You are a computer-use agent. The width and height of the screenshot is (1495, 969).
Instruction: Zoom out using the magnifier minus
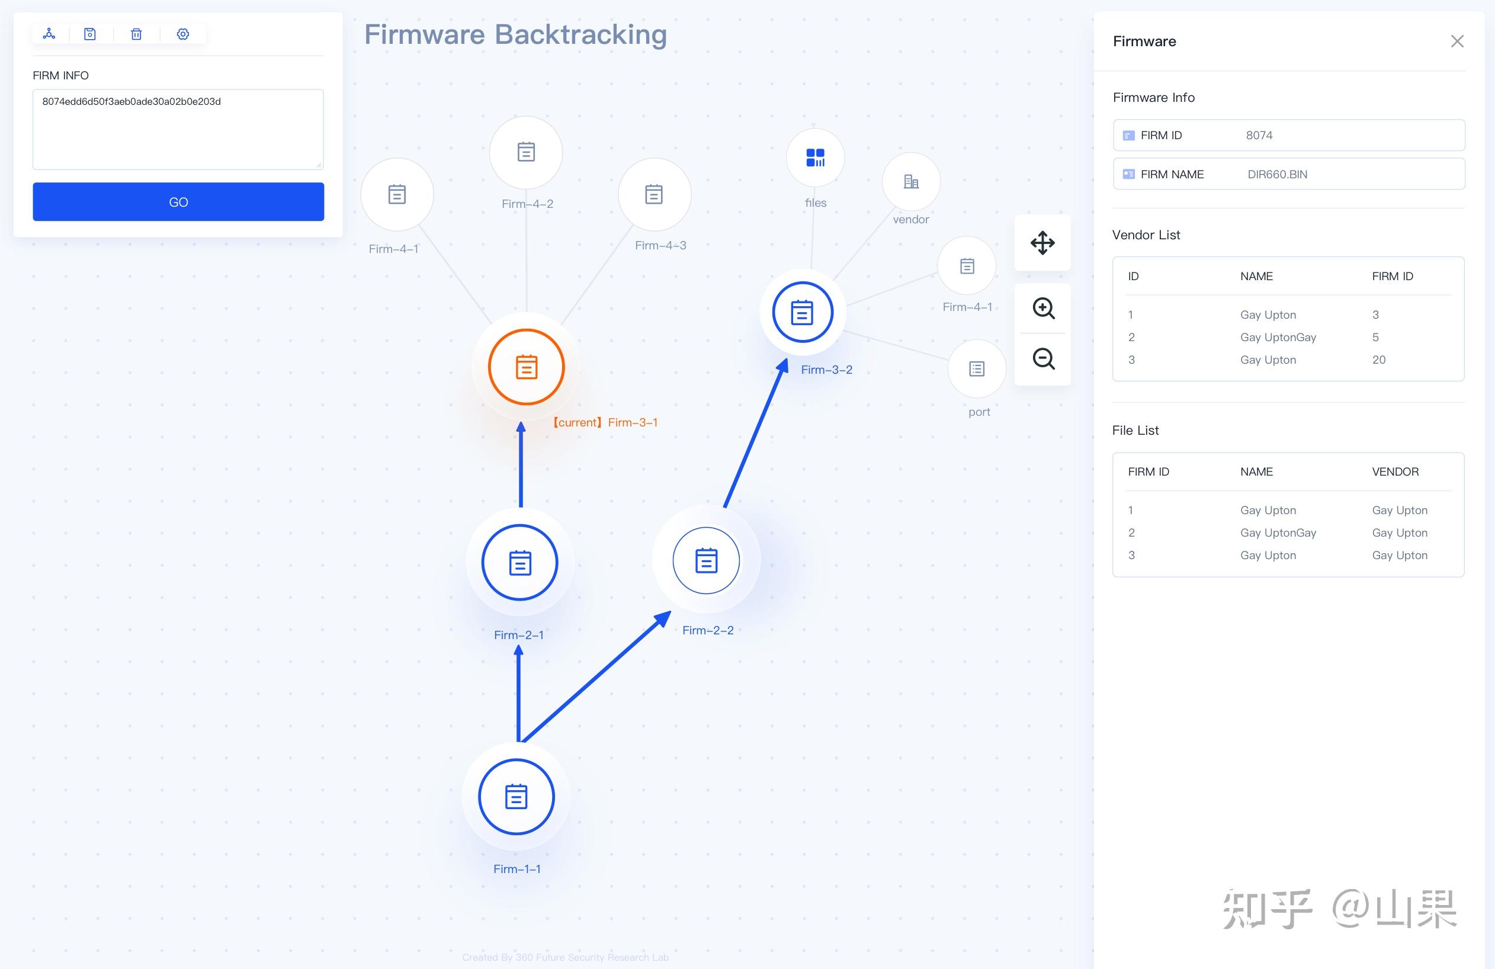click(1042, 358)
